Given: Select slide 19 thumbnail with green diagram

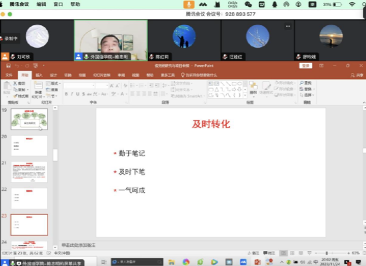Looking at the screenshot, I should pos(29,119).
